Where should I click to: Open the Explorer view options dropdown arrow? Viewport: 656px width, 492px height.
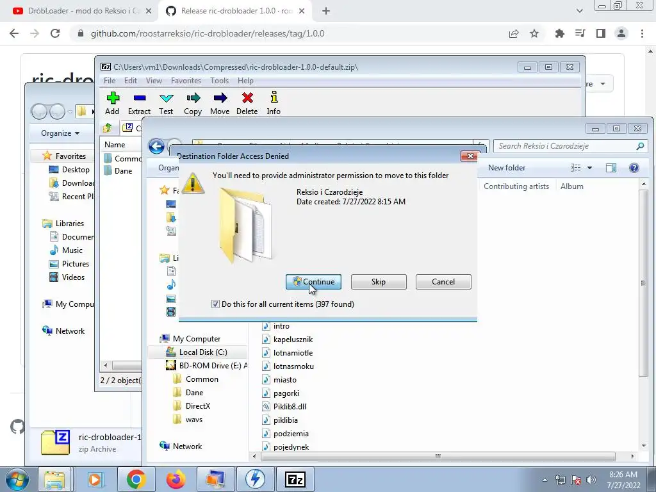point(589,168)
